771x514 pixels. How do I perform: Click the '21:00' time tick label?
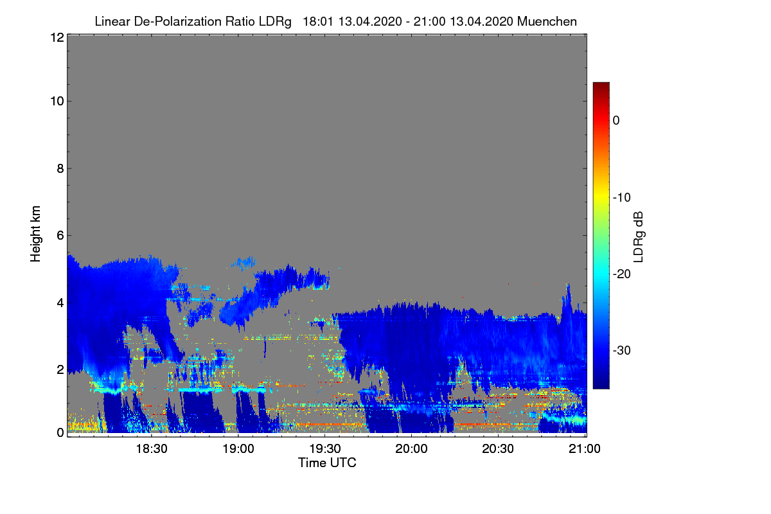tap(585, 448)
